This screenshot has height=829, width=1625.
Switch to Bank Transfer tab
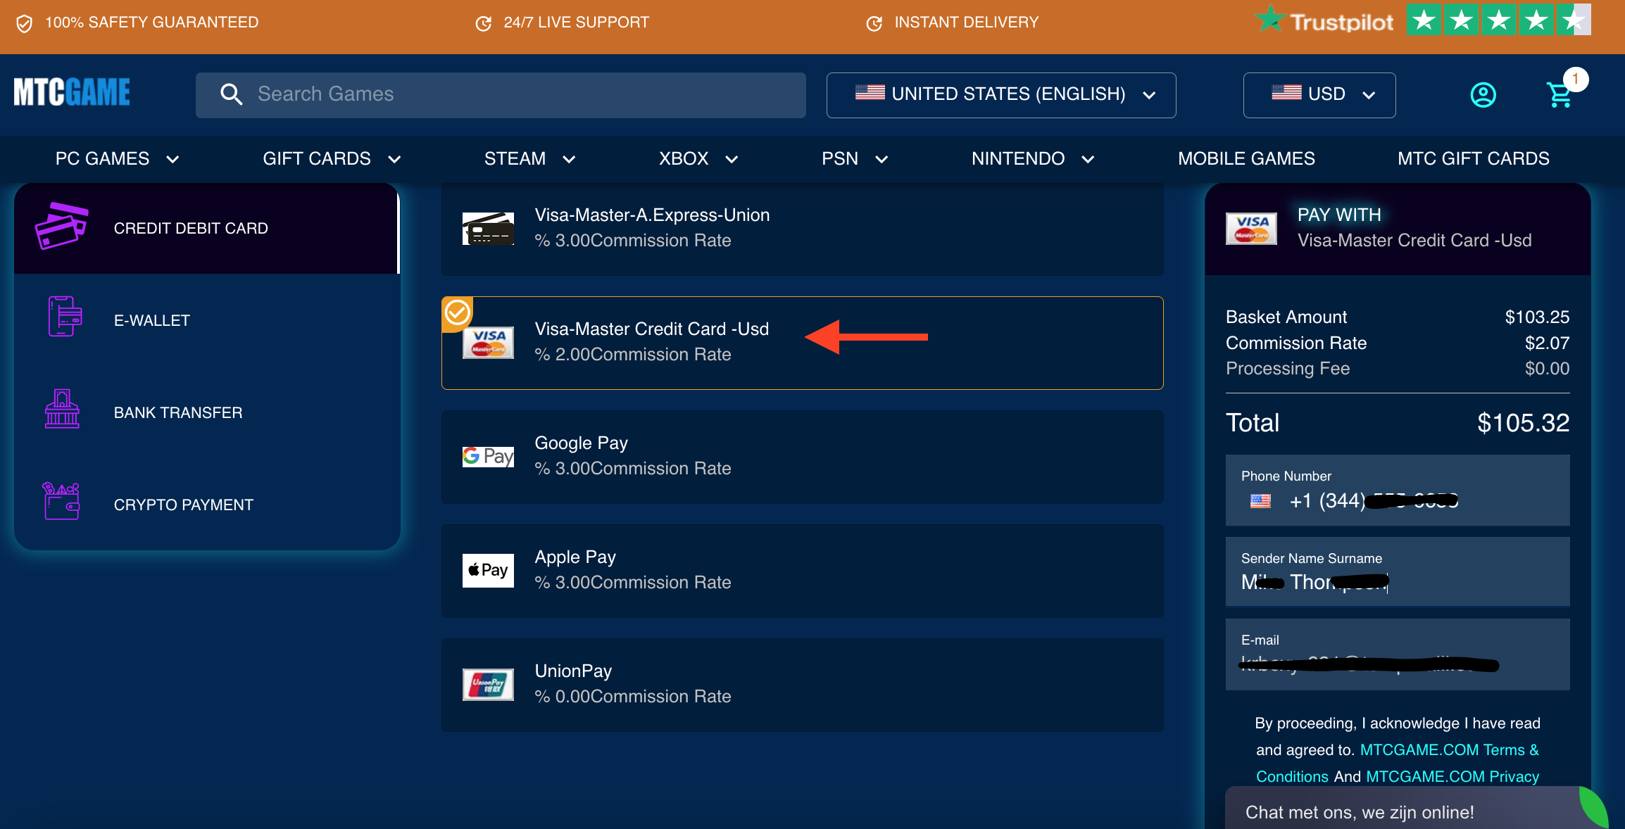pyautogui.click(x=206, y=412)
